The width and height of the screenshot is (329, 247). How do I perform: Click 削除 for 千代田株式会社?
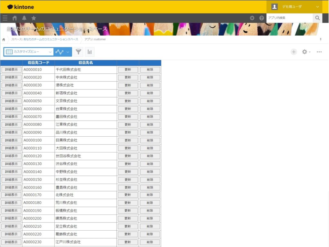[150, 69]
